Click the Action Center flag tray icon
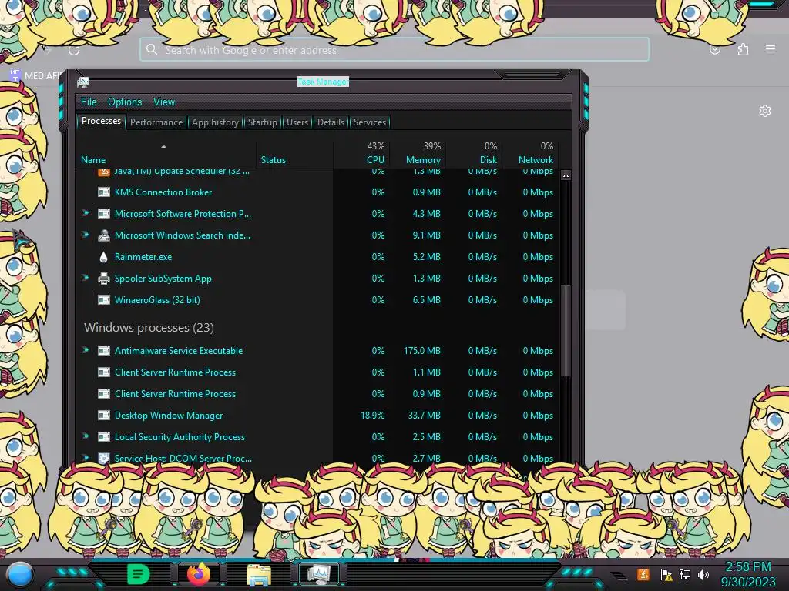Screen dimensions: 789x591 [666, 574]
